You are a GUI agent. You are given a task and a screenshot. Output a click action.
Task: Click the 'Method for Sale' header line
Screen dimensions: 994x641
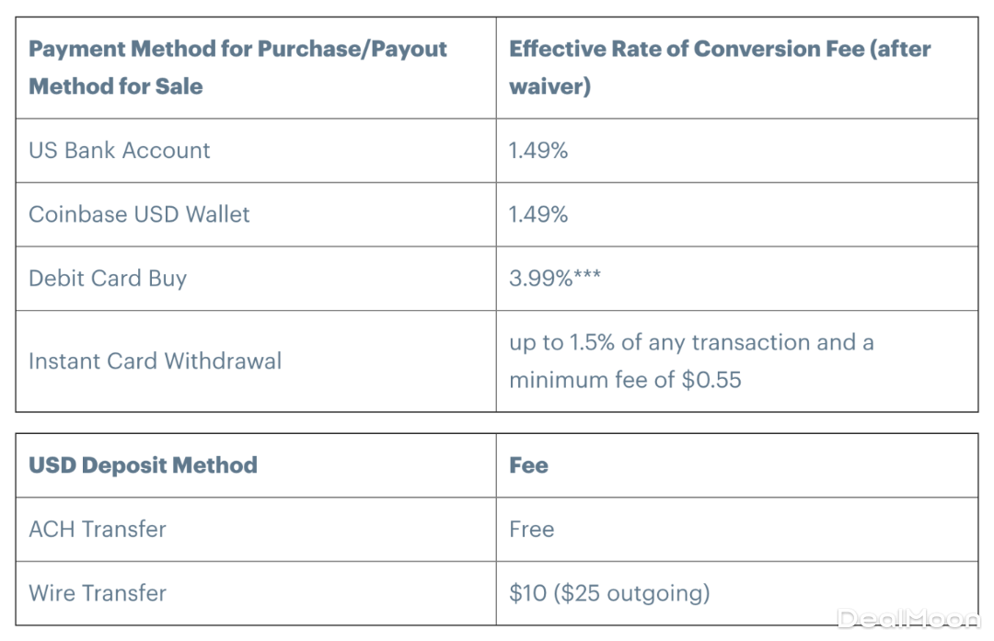point(116,86)
